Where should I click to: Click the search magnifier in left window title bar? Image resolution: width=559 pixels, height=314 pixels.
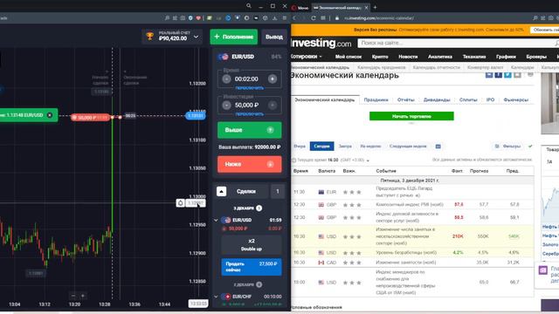pyautogui.click(x=249, y=6)
